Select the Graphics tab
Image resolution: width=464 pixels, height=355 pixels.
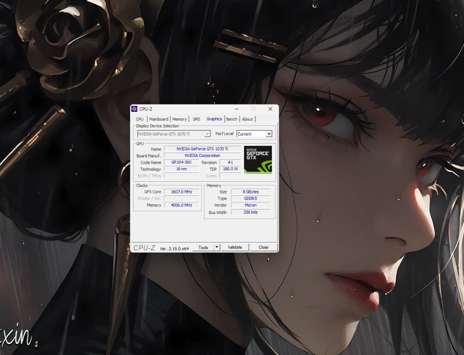click(214, 119)
